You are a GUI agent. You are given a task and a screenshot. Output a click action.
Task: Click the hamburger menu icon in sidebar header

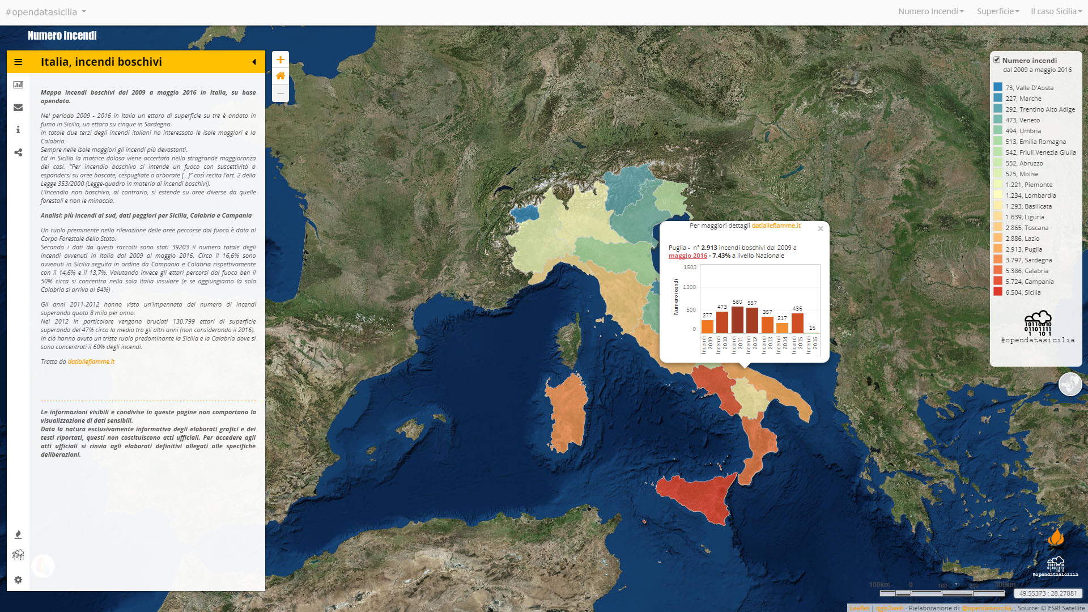[x=18, y=62]
